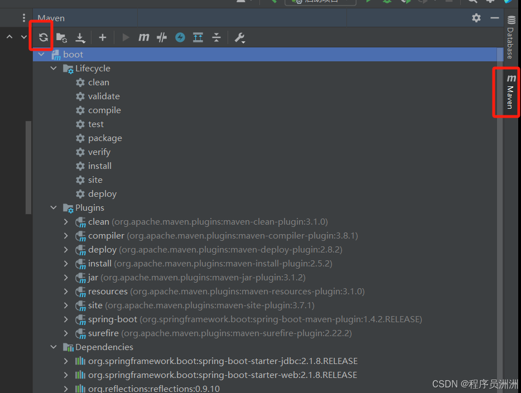Expand spring-boot-starter-web dependency node
The width and height of the screenshot is (521, 393).
pos(66,375)
